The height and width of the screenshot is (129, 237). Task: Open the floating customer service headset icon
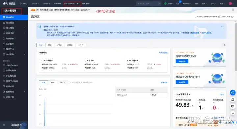coord(233,92)
